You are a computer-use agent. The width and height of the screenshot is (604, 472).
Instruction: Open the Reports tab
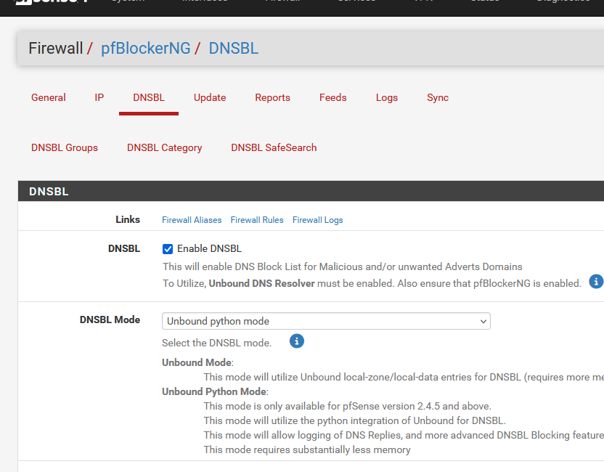pos(272,98)
